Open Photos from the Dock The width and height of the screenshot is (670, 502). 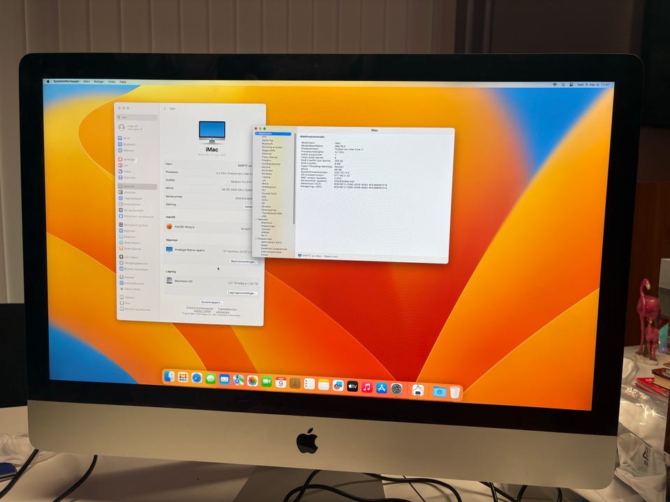tap(253, 381)
